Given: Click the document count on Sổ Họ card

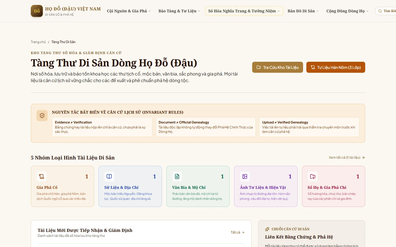Looking at the screenshot, I should point(358,176).
